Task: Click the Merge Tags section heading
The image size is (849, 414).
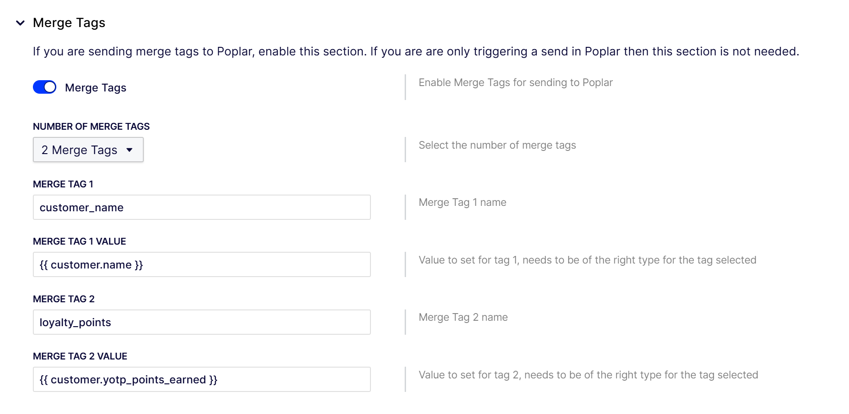Action: click(x=69, y=23)
